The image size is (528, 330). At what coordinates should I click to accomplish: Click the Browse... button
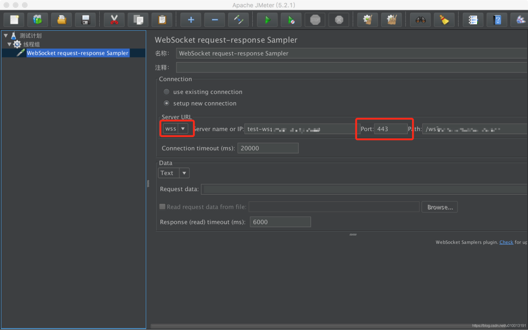click(x=440, y=207)
